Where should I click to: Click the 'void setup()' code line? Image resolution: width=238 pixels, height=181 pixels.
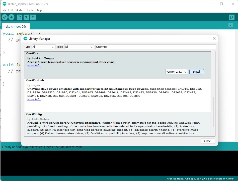22,33
